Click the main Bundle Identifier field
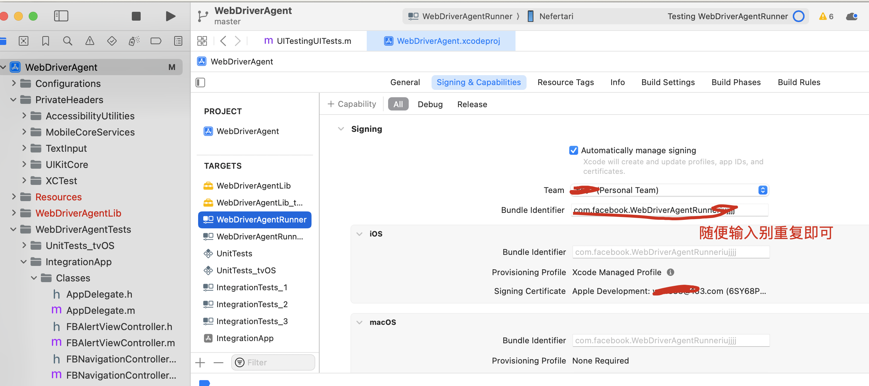 pyautogui.click(x=669, y=210)
